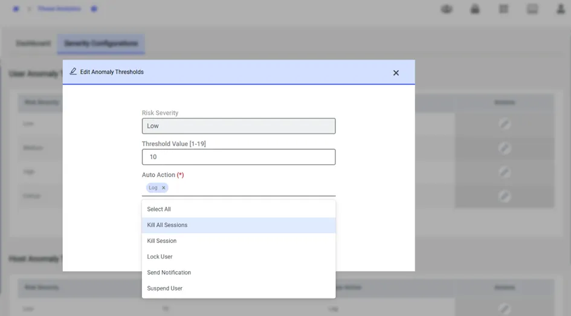Click the blue dot icon after breadcrumb
Screen dimensions: 571x316
94,8
